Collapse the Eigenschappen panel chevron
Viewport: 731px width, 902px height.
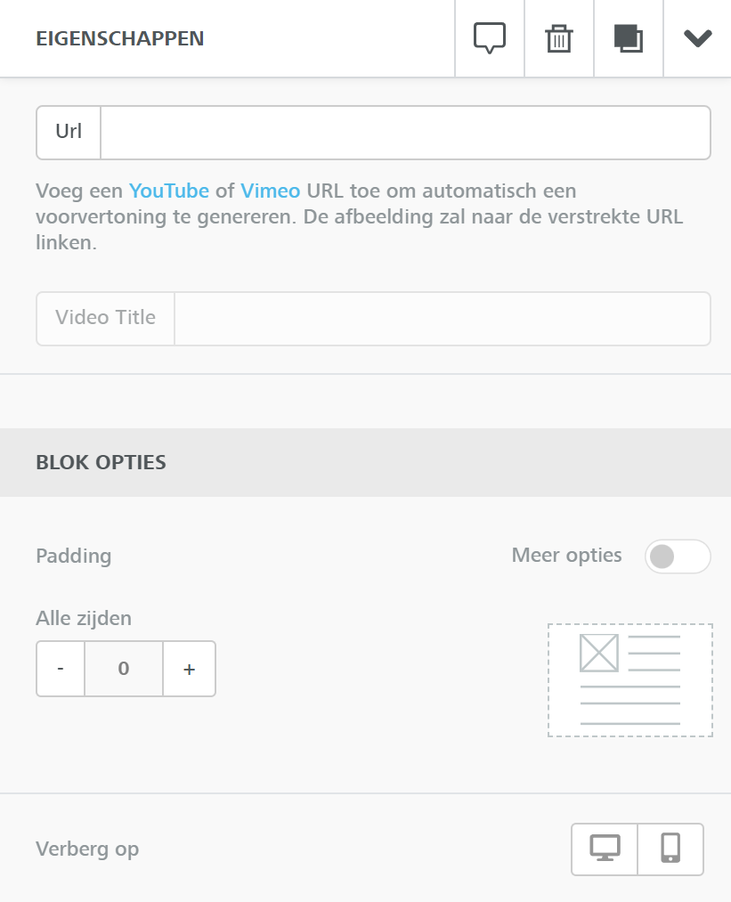pos(697,38)
